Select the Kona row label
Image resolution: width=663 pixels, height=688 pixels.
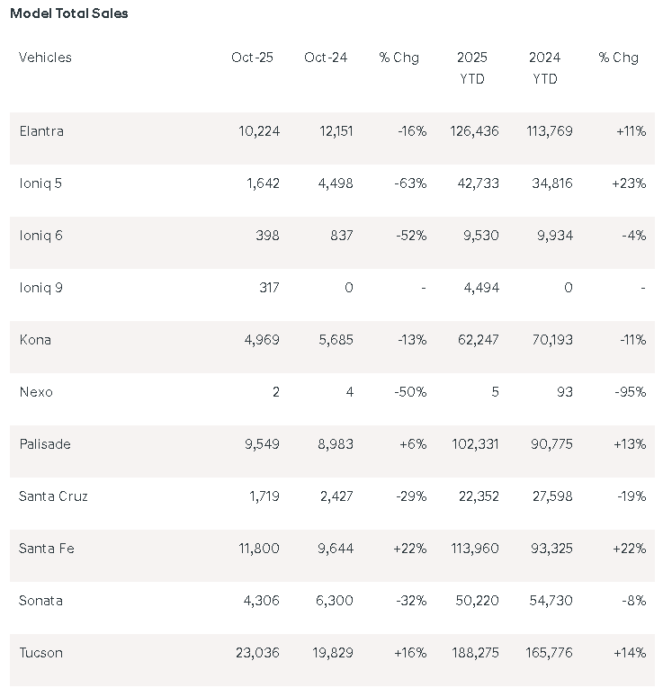coord(35,340)
